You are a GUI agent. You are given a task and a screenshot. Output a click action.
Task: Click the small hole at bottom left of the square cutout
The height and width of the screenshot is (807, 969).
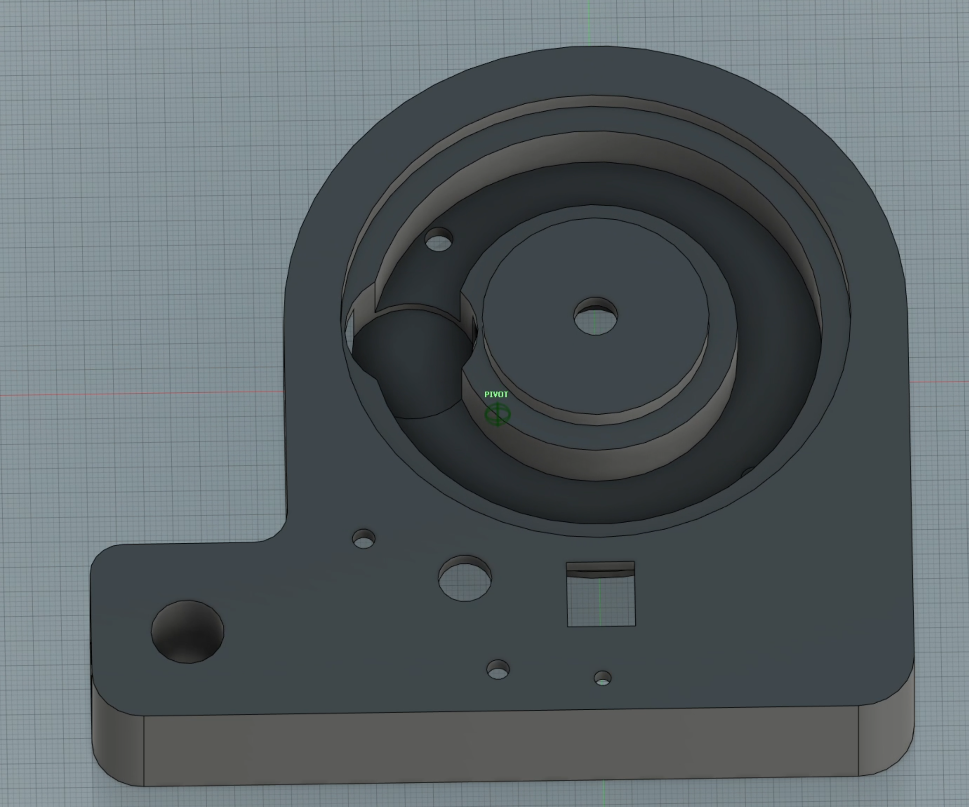click(x=498, y=670)
